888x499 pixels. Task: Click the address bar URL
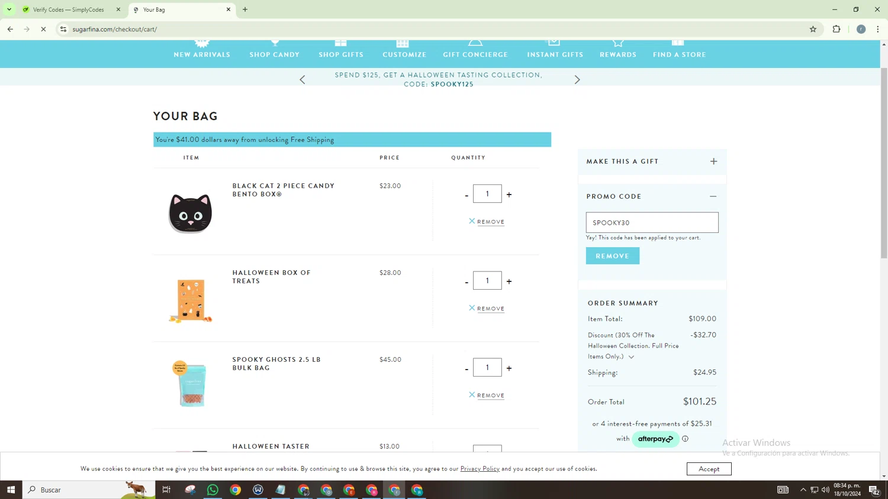click(115, 29)
